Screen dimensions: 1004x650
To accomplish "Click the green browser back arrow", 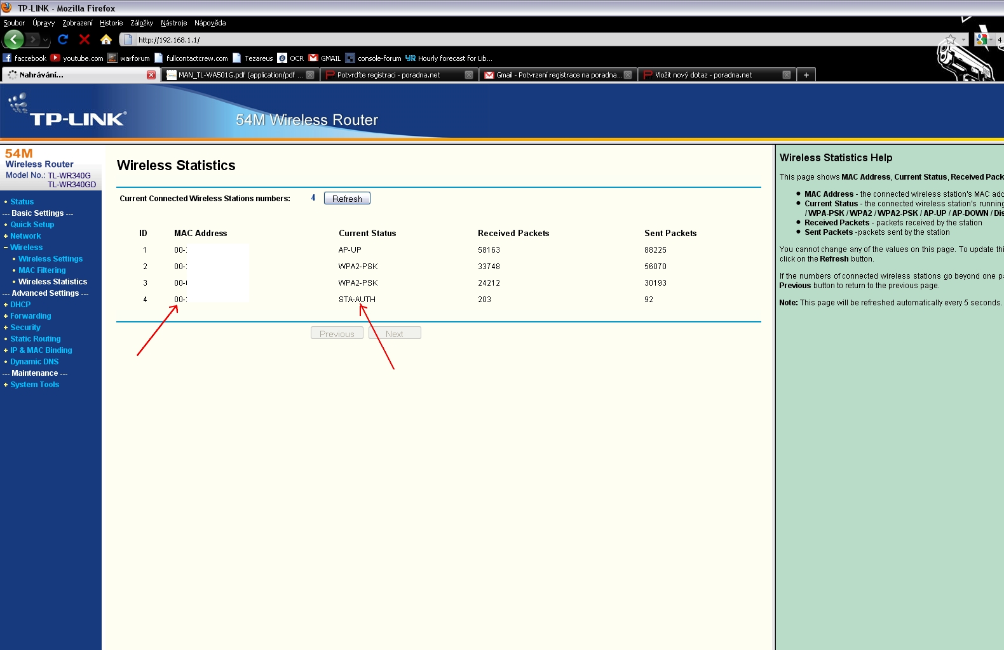I will (x=13, y=39).
